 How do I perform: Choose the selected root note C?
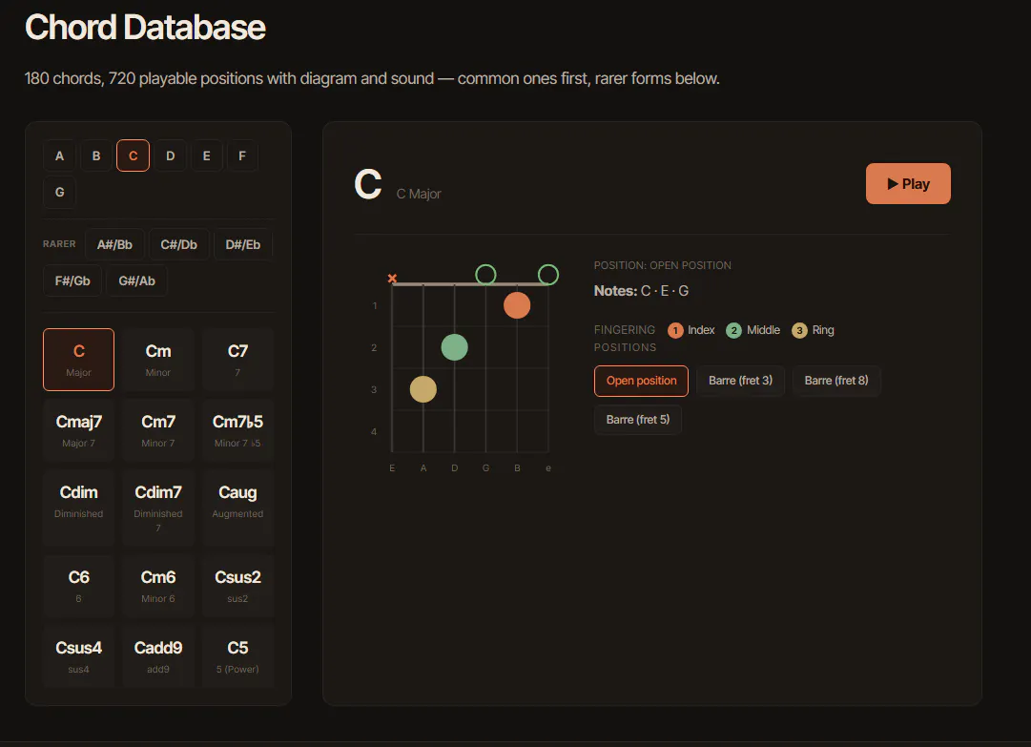click(133, 156)
